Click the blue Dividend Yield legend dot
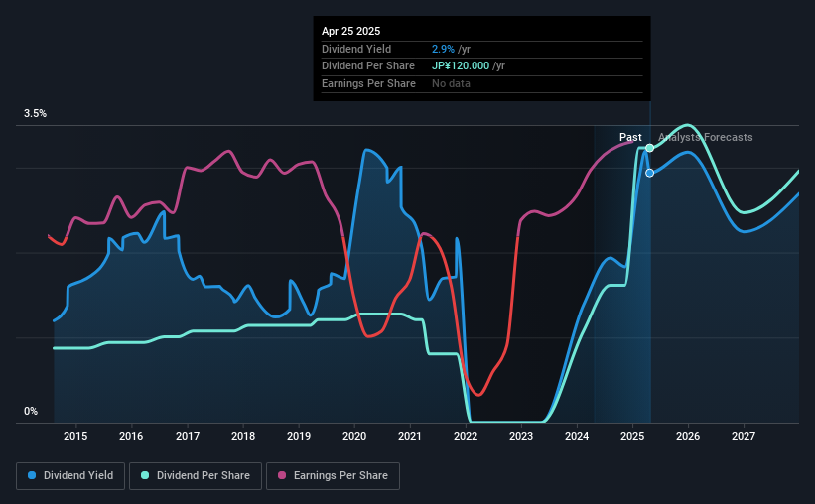The height and width of the screenshot is (504, 815). [32, 475]
